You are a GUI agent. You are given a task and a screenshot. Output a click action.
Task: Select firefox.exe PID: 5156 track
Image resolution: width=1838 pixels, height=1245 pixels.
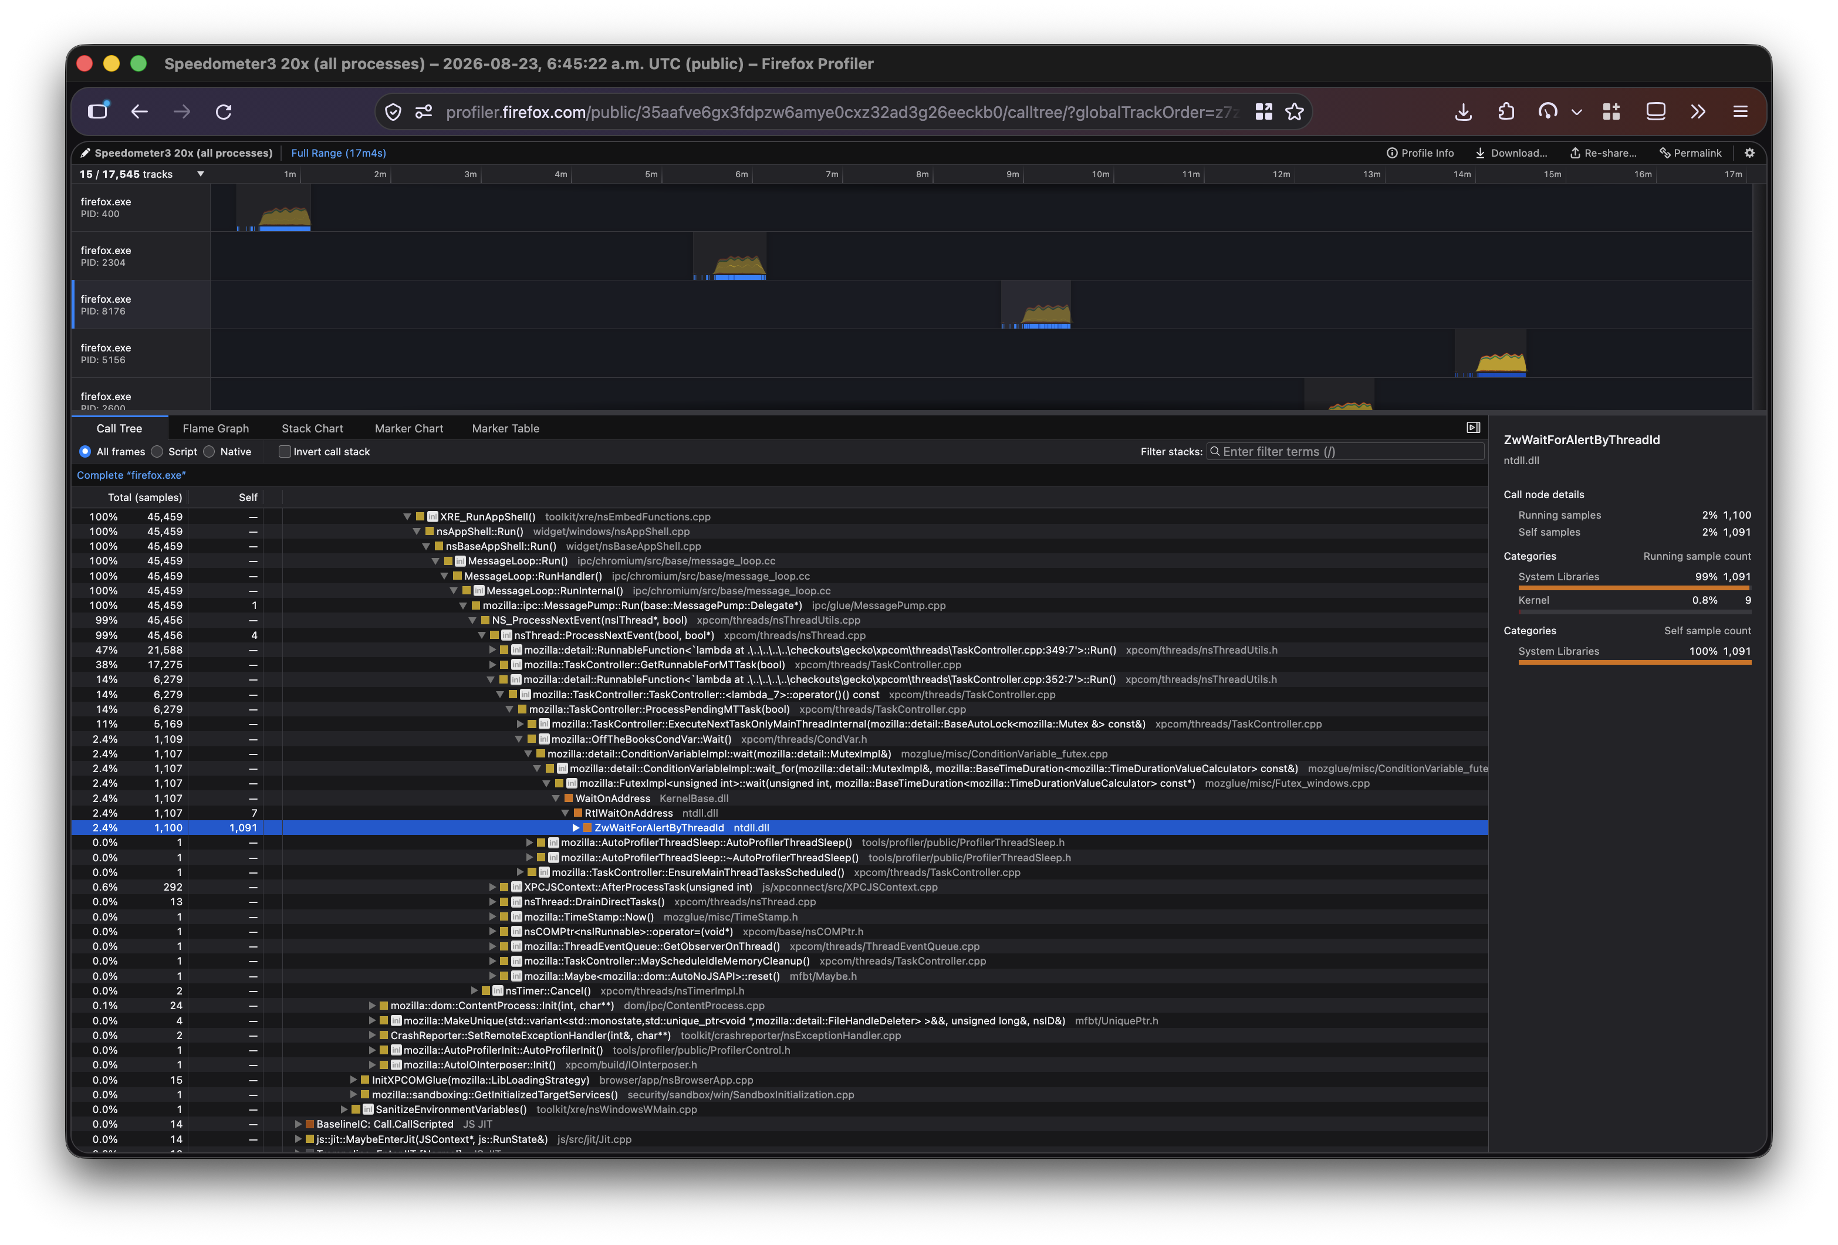pyautogui.click(x=141, y=353)
